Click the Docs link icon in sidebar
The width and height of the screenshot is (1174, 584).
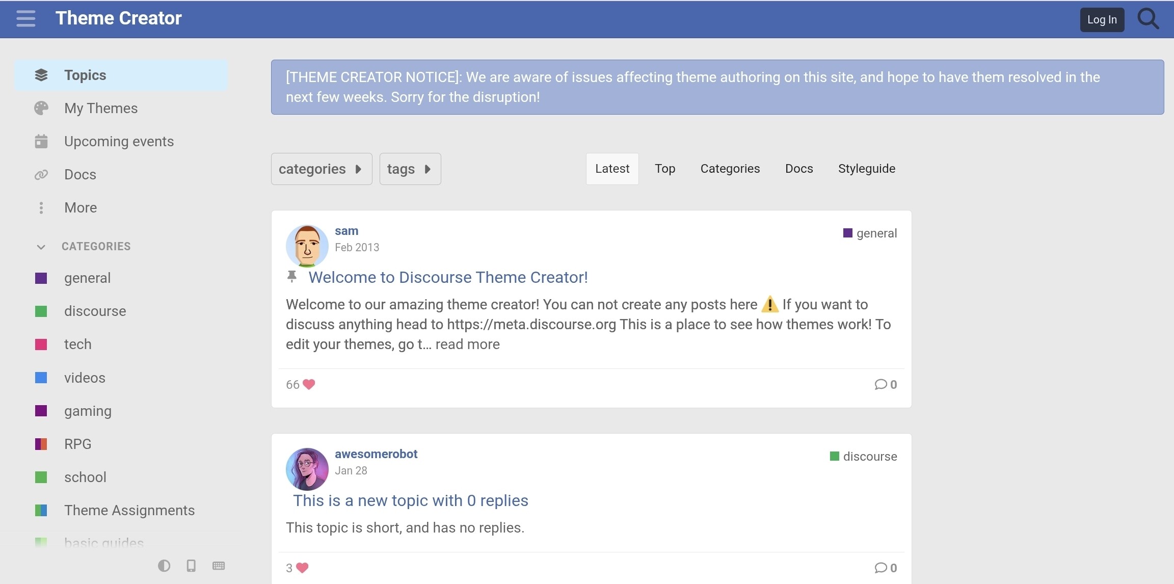pyautogui.click(x=41, y=175)
